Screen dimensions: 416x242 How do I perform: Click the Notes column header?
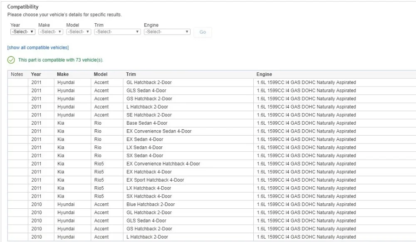[17, 74]
